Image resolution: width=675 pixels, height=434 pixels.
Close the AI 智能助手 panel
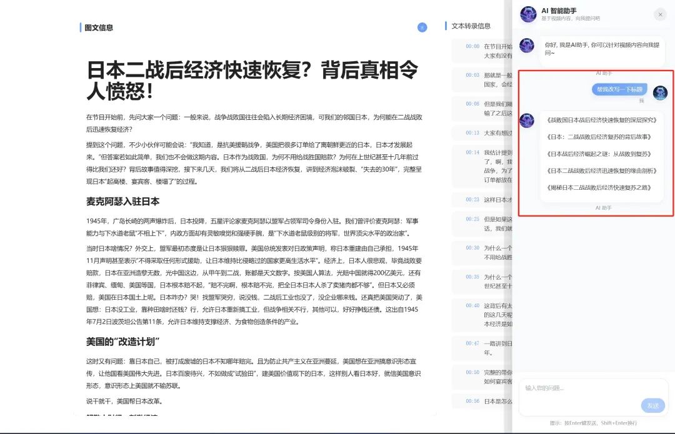660,14
